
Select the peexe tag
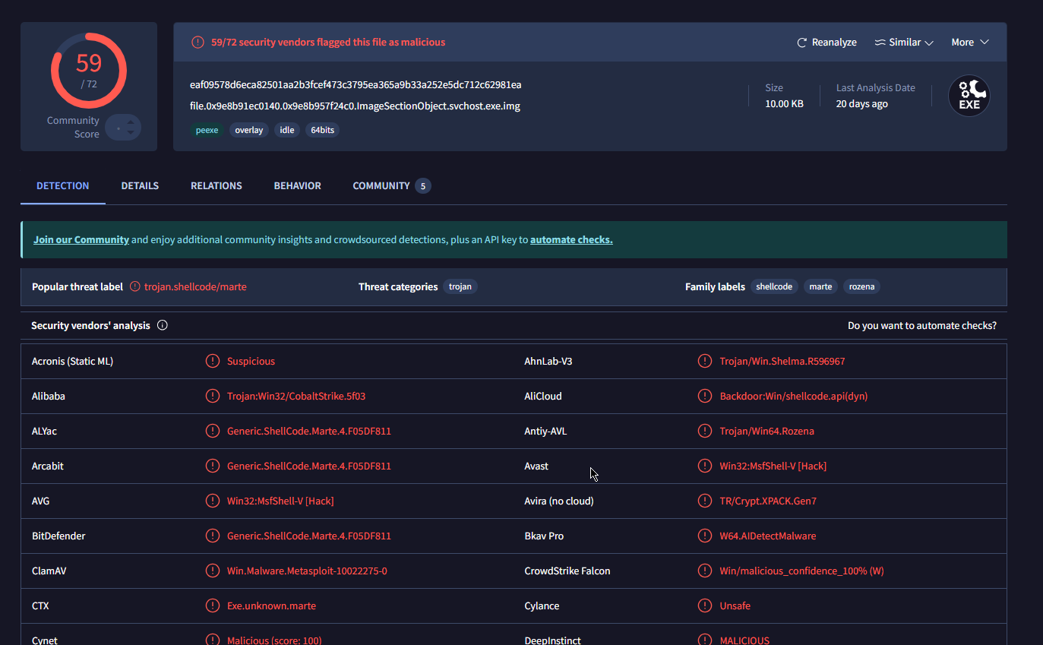click(x=207, y=130)
